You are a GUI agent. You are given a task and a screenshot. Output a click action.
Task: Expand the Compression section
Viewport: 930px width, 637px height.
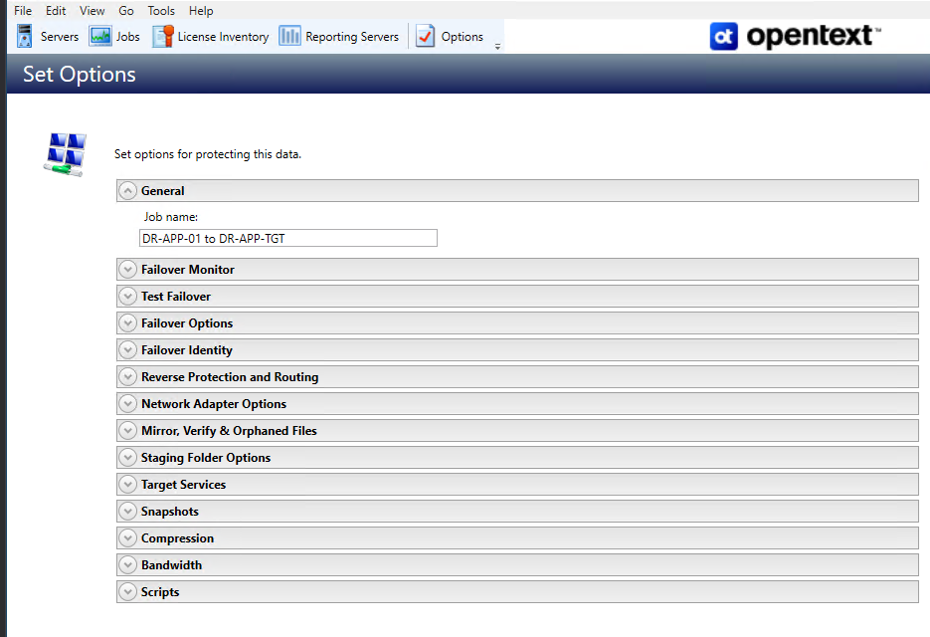pyautogui.click(x=127, y=538)
